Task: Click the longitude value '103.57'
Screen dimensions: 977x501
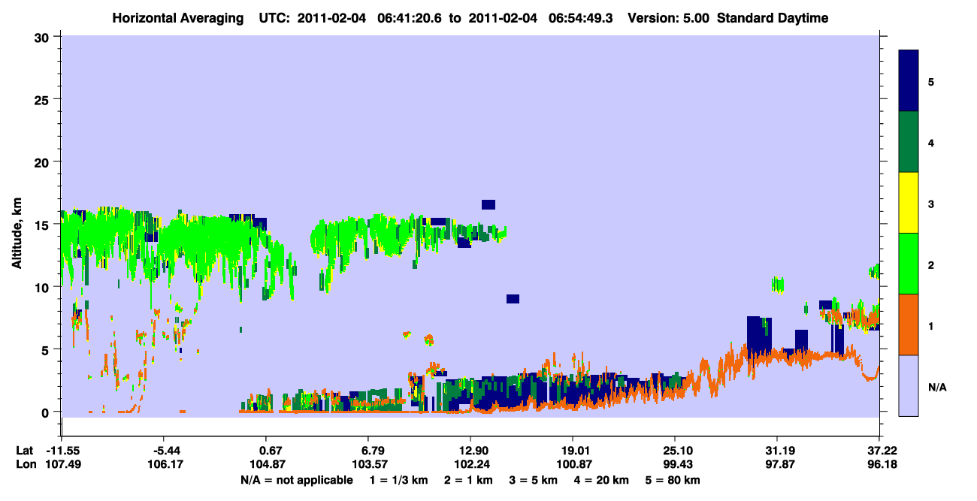Action: click(x=371, y=464)
